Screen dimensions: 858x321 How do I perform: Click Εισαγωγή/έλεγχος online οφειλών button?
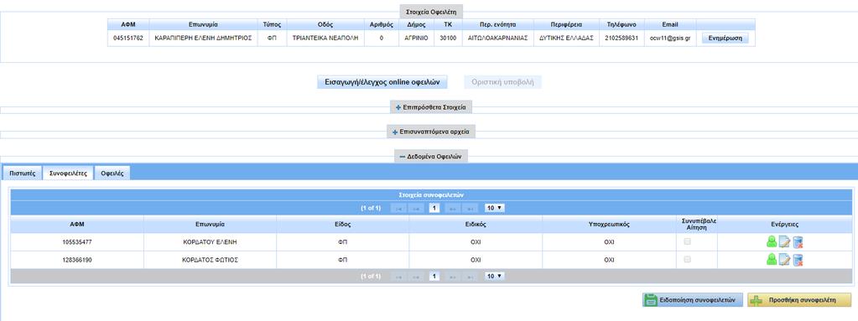point(382,83)
